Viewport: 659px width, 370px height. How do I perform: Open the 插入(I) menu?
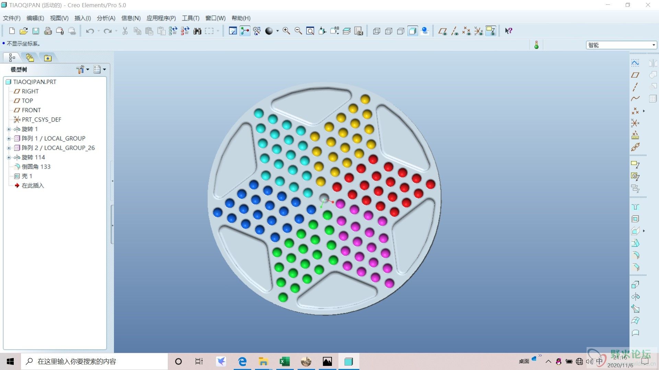[x=82, y=18]
